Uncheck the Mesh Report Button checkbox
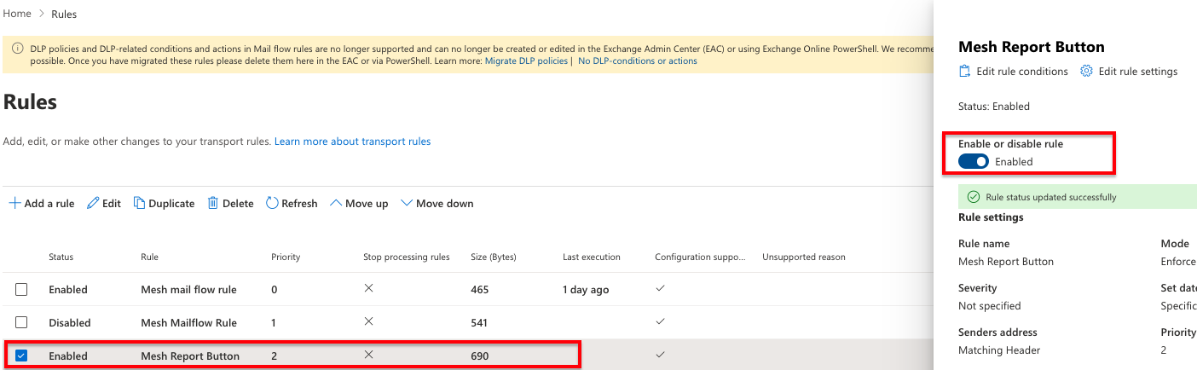Image resolution: width=1197 pixels, height=370 pixels. [21, 356]
